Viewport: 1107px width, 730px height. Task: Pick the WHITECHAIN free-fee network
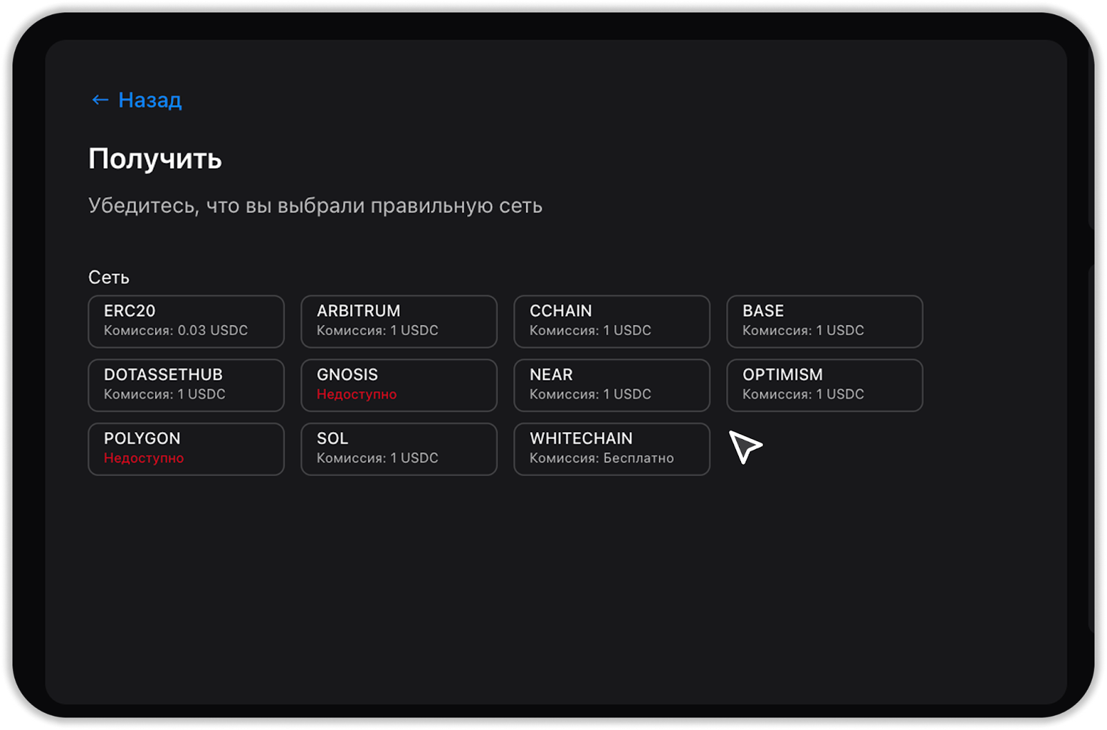pyautogui.click(x=612, y=449)
